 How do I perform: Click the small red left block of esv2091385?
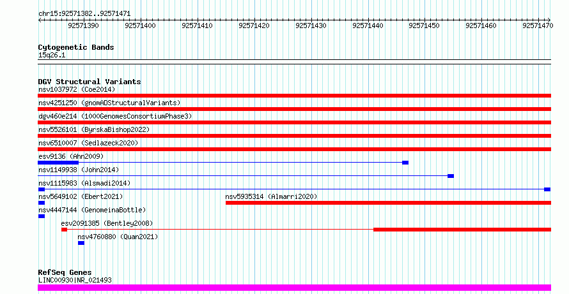(x=64, y=230)
